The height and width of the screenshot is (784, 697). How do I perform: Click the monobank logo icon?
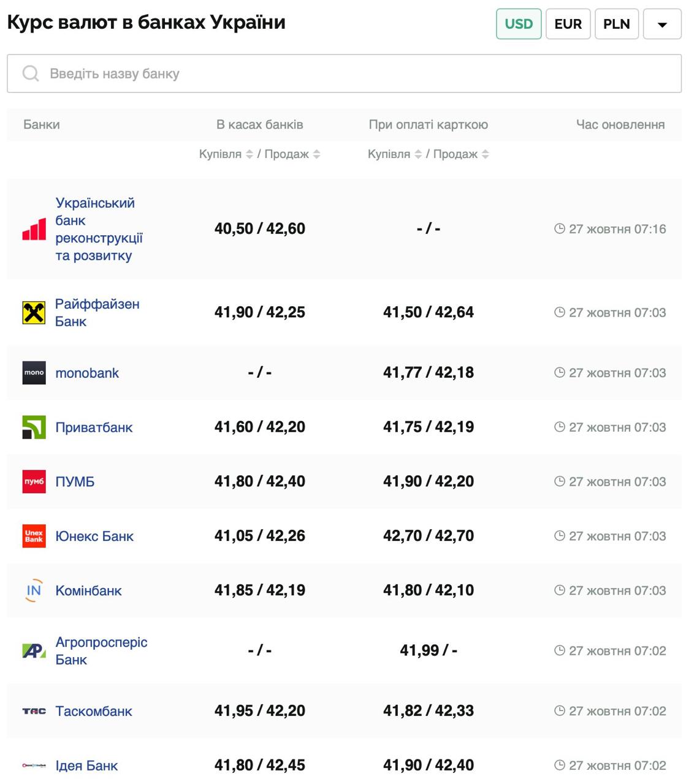[34, 373]
